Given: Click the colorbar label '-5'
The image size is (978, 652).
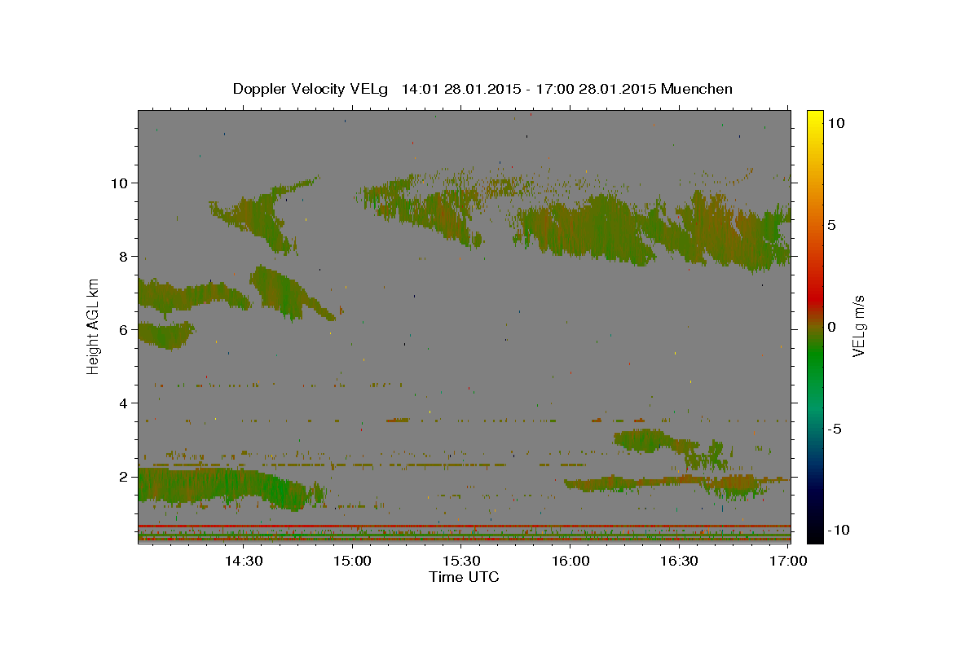Looking at the screenshot, I should tap(835, 428).
